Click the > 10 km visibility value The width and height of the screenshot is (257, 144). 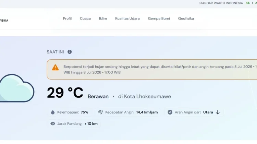91,123
